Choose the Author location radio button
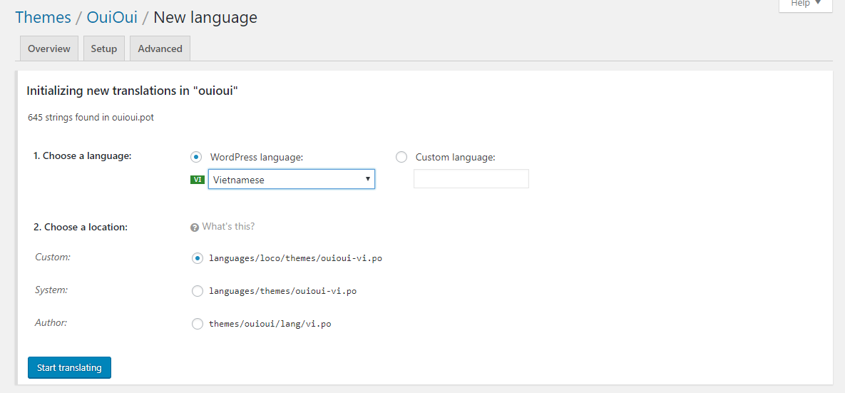 (197, 324)
